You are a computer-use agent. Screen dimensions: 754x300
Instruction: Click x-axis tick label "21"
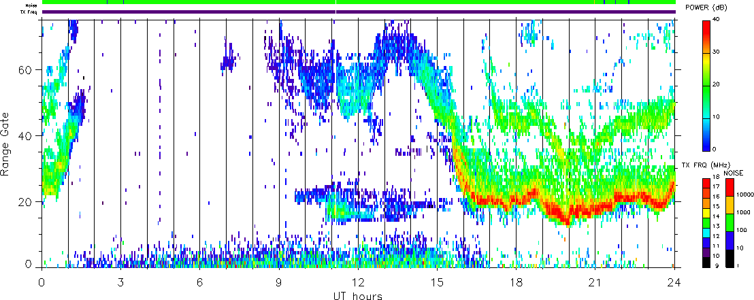pos(595,282)
